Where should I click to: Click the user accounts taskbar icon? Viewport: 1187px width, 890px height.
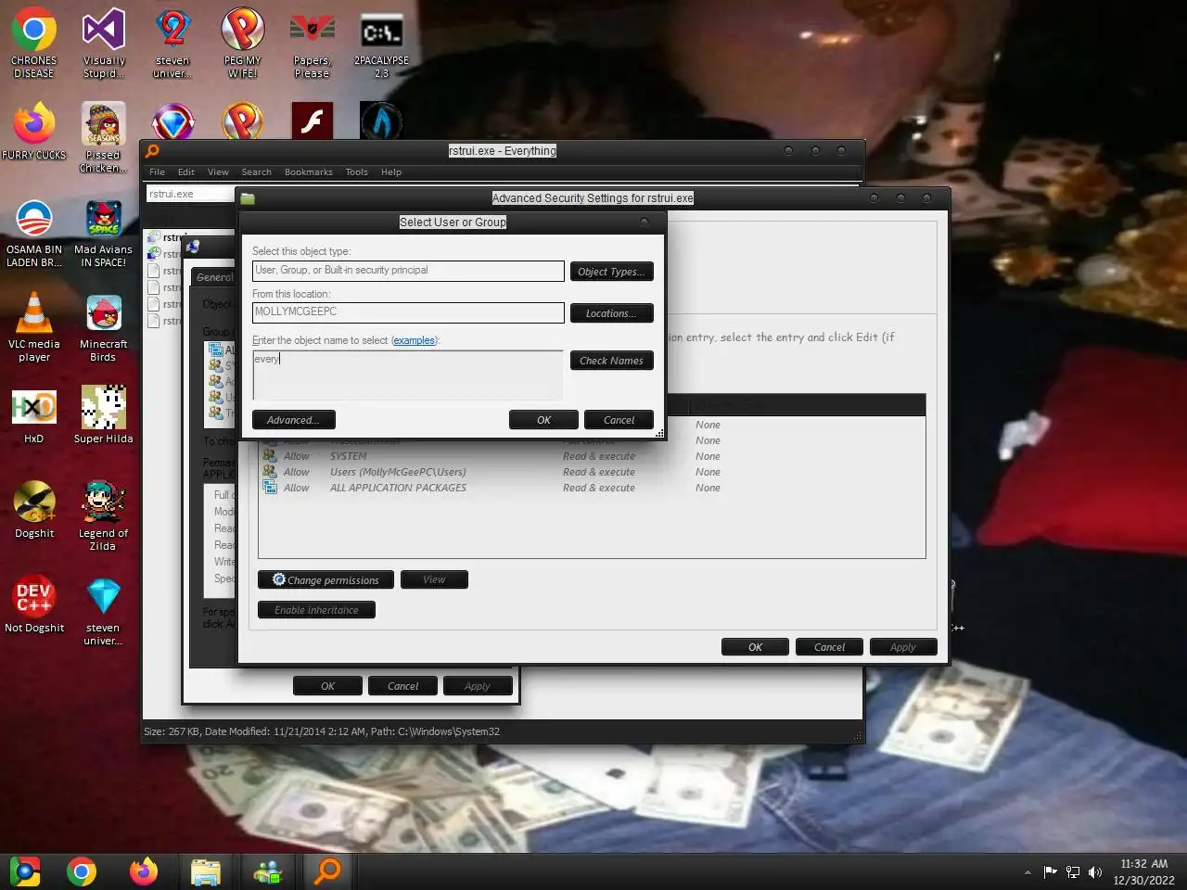[267, 871]
